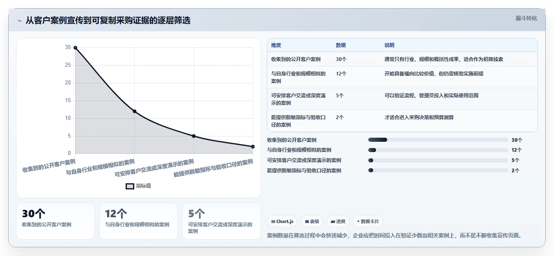Click the page title 从客户案例宣传到可复制采购证据的逐层筛选

[108, 21]
